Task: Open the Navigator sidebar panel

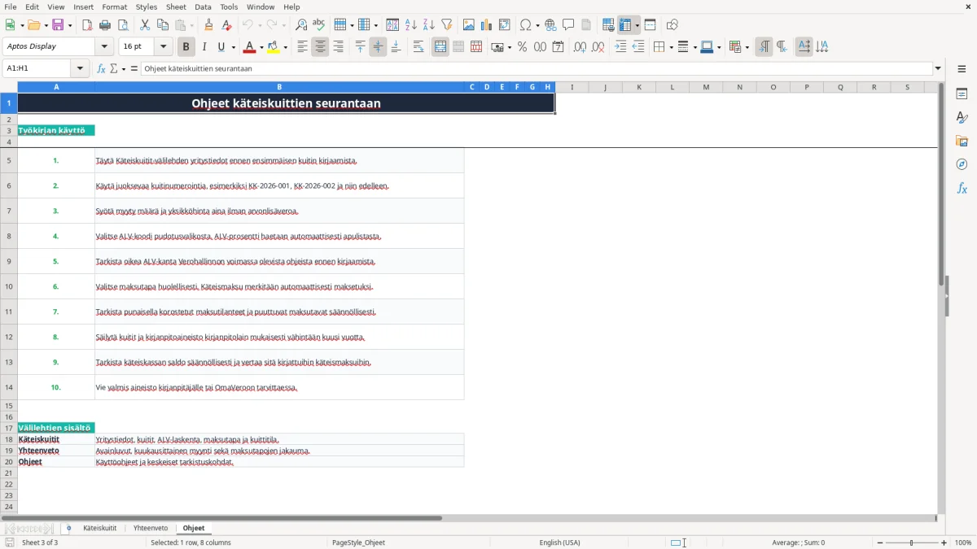Action: pyautogui.click(x=962, y=164)
